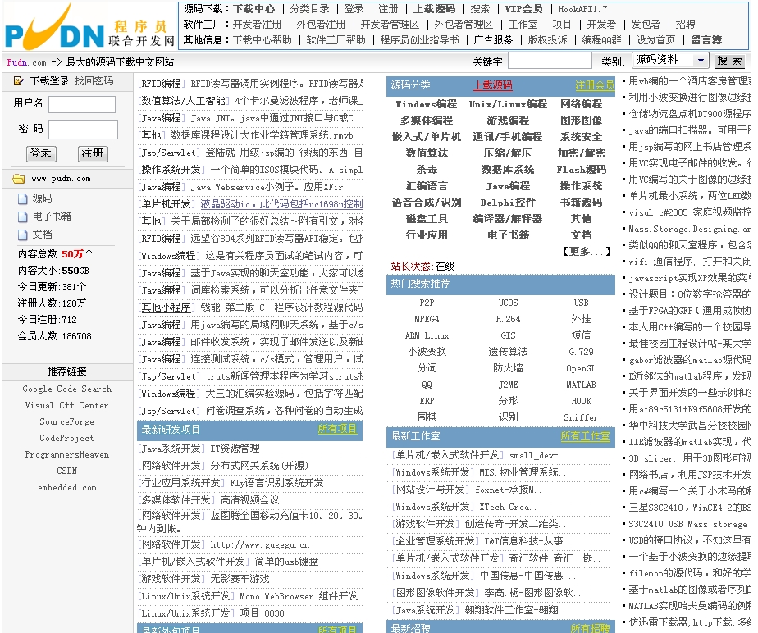Screen dimensions: 758x633
Task: Open the 多媒体编程 category
Action: click(x=427, y=121)
